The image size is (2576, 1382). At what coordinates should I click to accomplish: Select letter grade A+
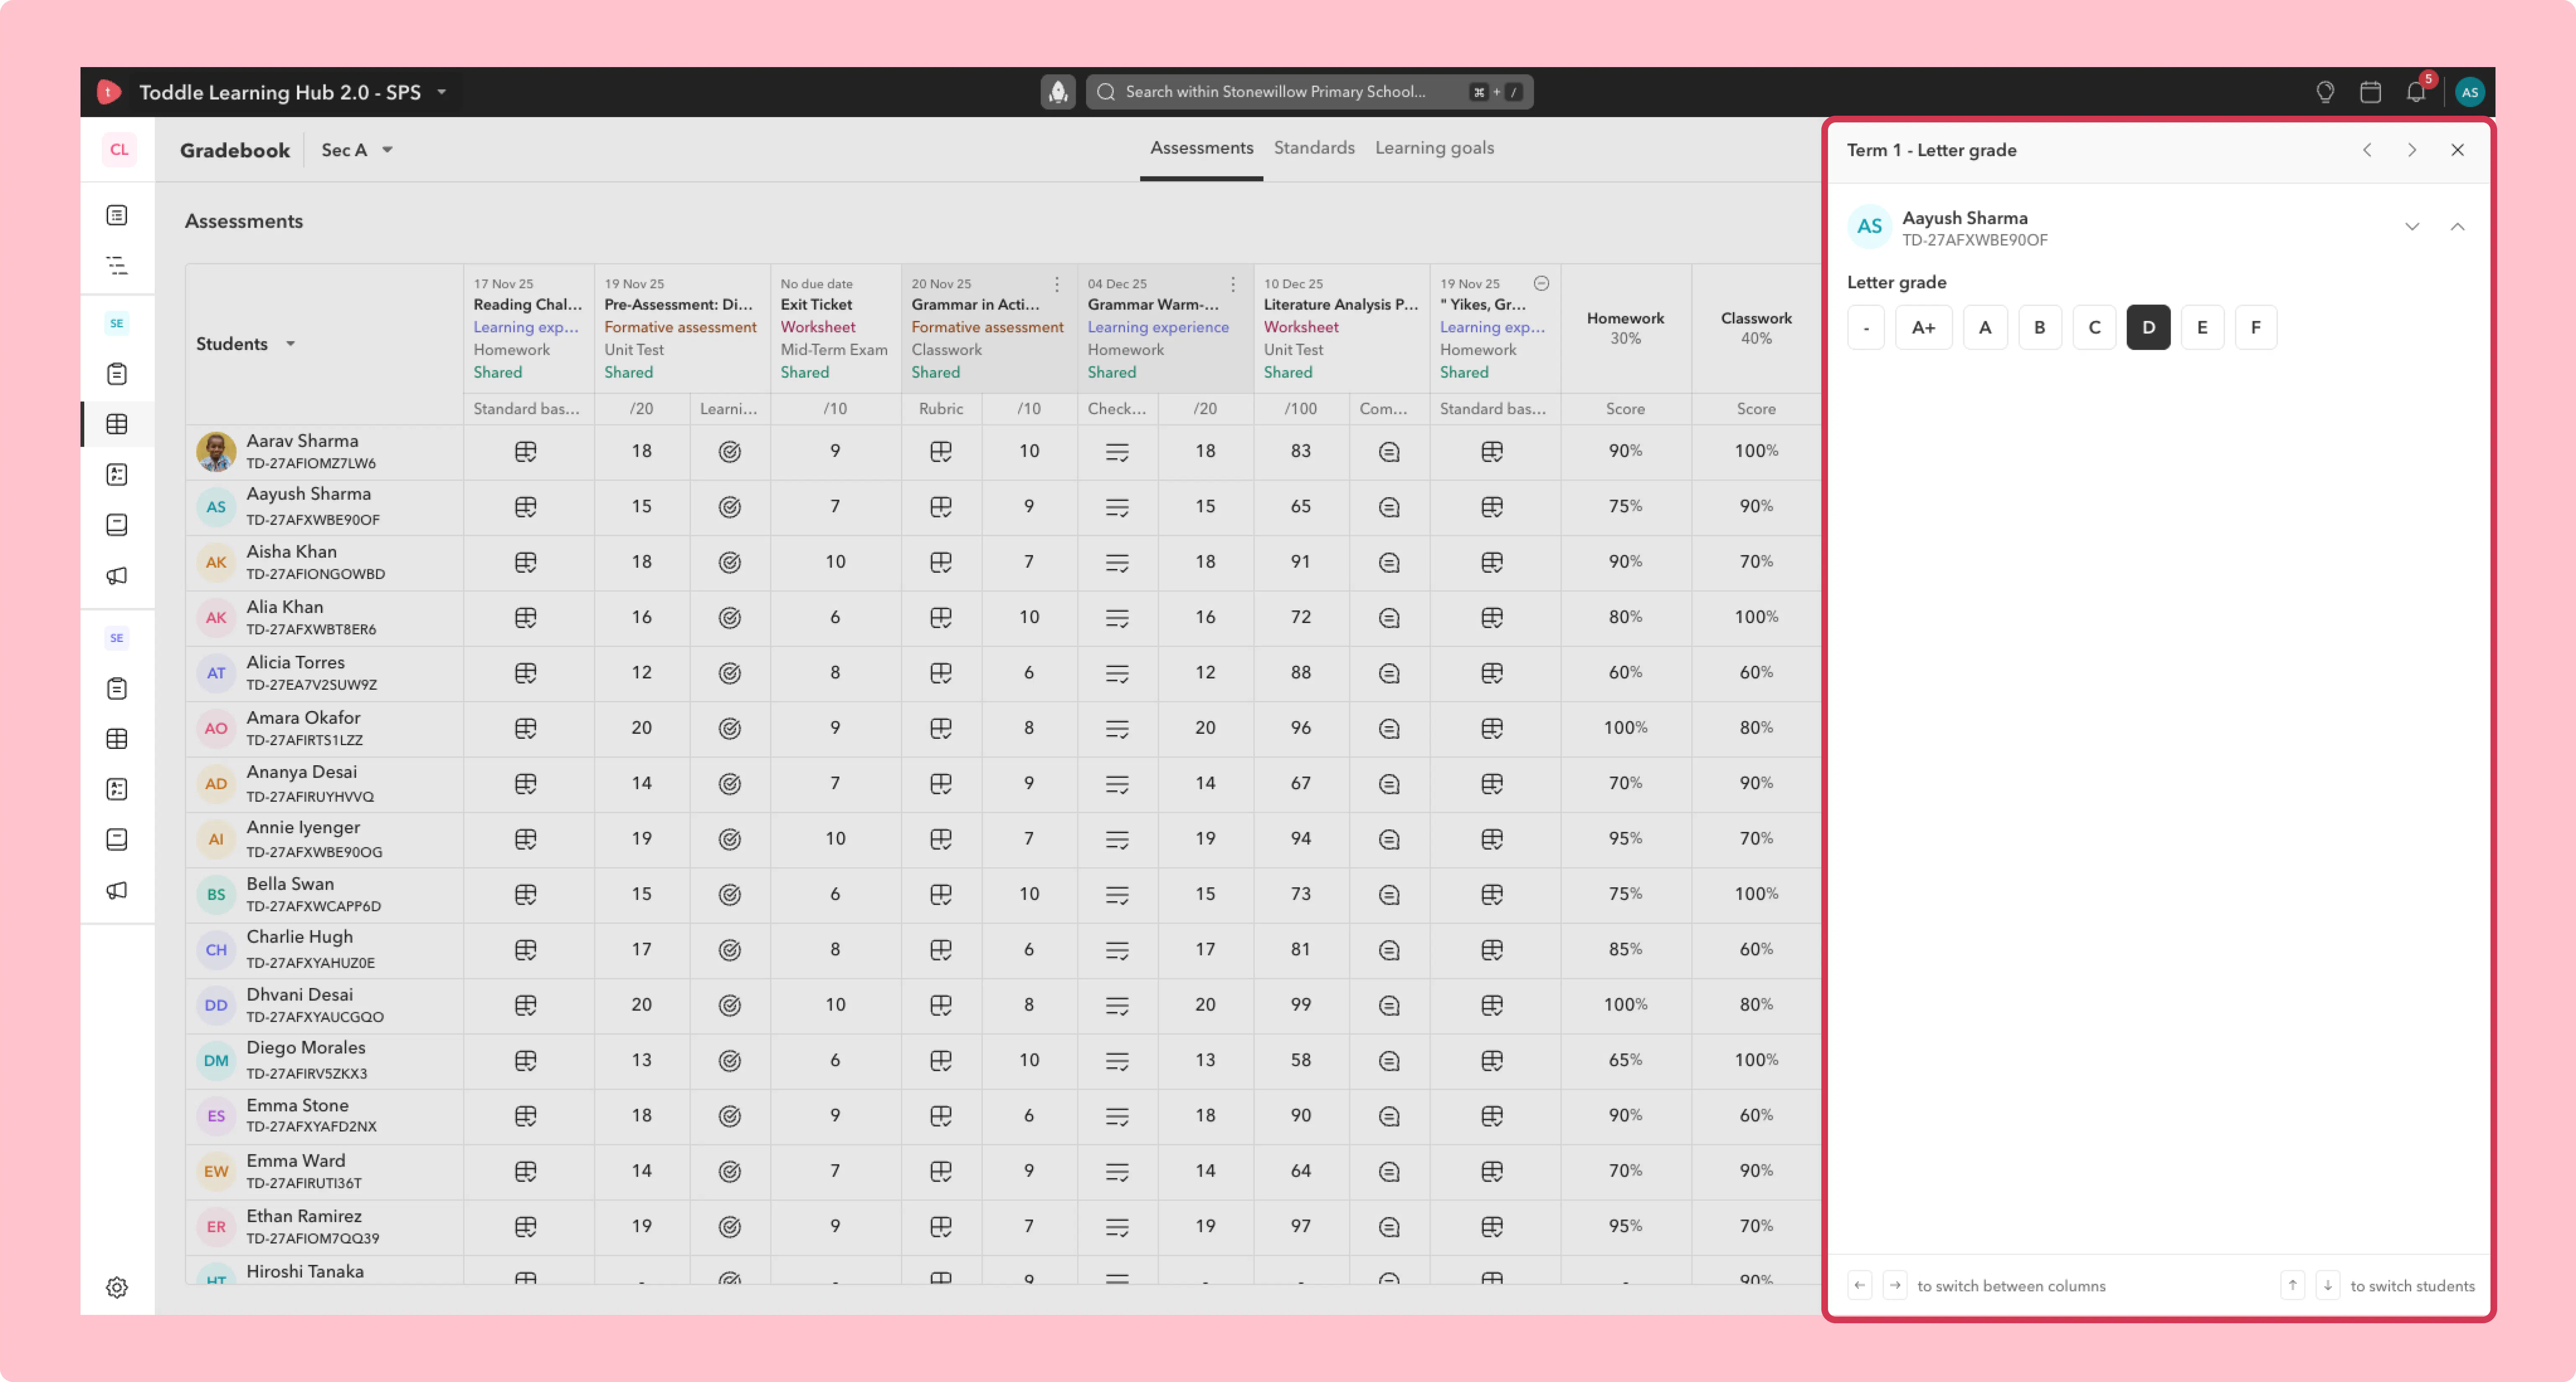click(x=1923, y=327)
